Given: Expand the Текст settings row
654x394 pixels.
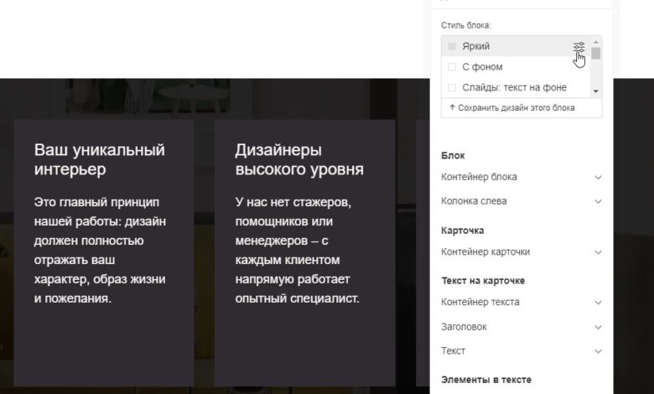Looking at the screenshot, I should (598, 350).
